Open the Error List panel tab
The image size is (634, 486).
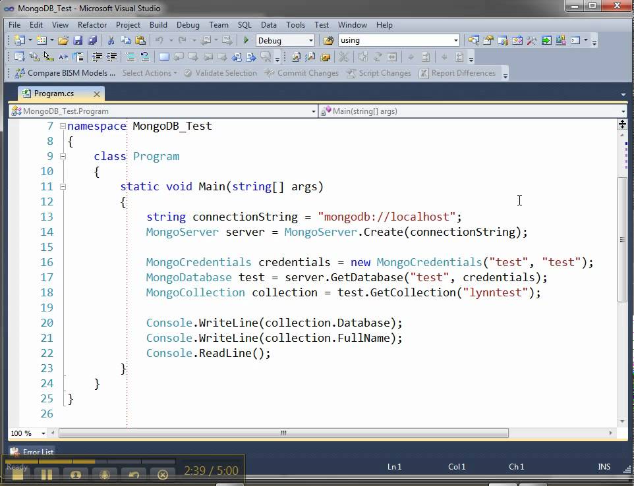pos(32,452)
